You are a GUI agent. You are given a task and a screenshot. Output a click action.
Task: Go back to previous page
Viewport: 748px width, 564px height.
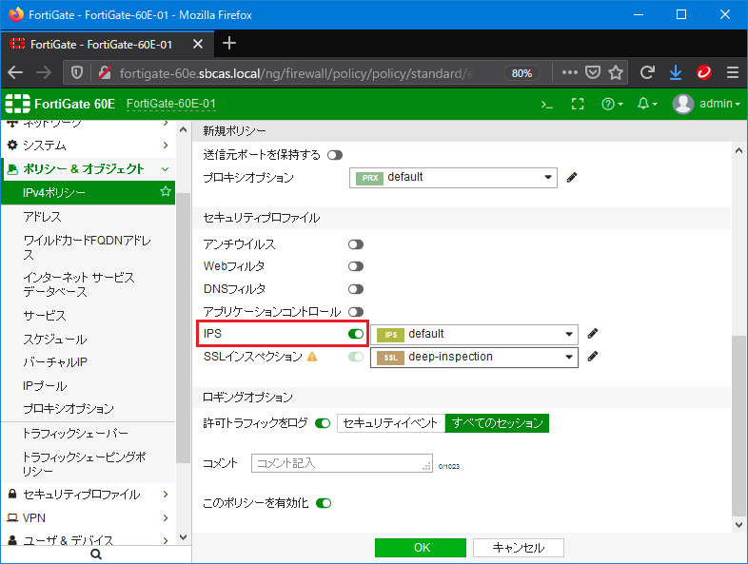15,73
